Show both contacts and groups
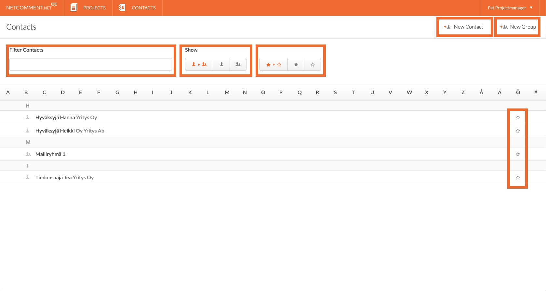The height and width of the screenshot is (291, 546). [199, 64]
